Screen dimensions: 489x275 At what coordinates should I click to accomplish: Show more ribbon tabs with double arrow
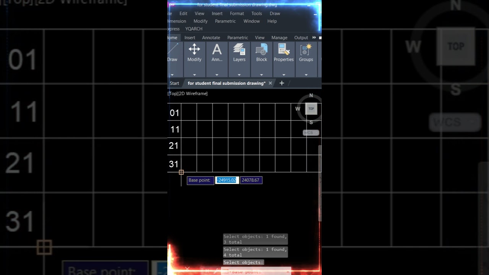pos(314,37)
